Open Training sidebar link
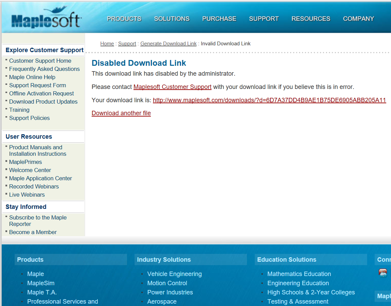Viewport: 391px width, 306px height. (19, 110)
